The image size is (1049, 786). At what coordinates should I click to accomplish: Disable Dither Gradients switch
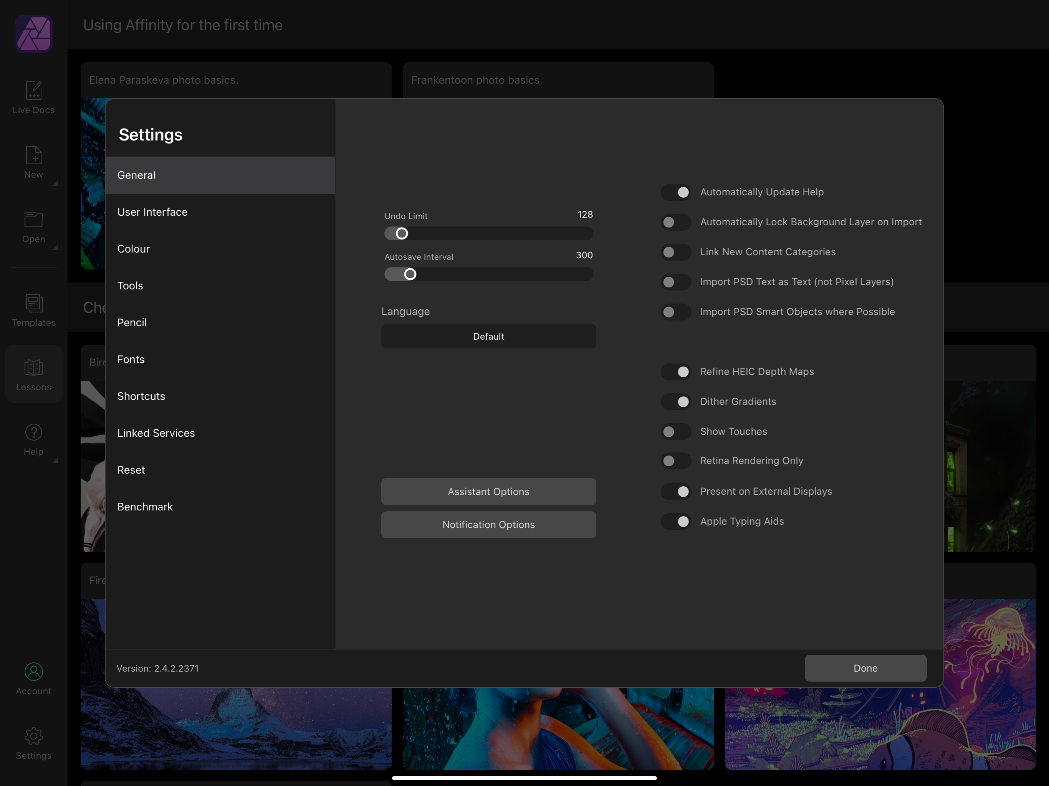click(x=676, y=401)
